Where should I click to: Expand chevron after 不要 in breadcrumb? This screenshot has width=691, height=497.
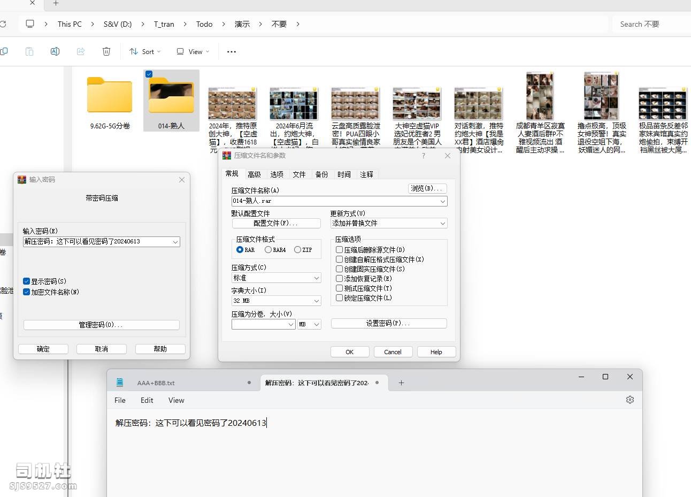298,24
